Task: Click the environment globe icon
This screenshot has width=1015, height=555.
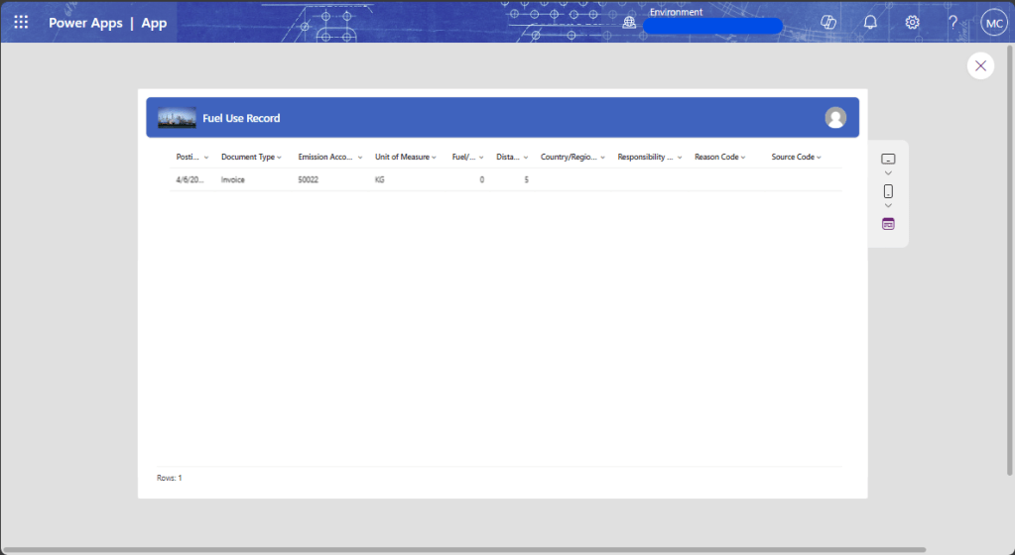Action: tap(629, 22)
